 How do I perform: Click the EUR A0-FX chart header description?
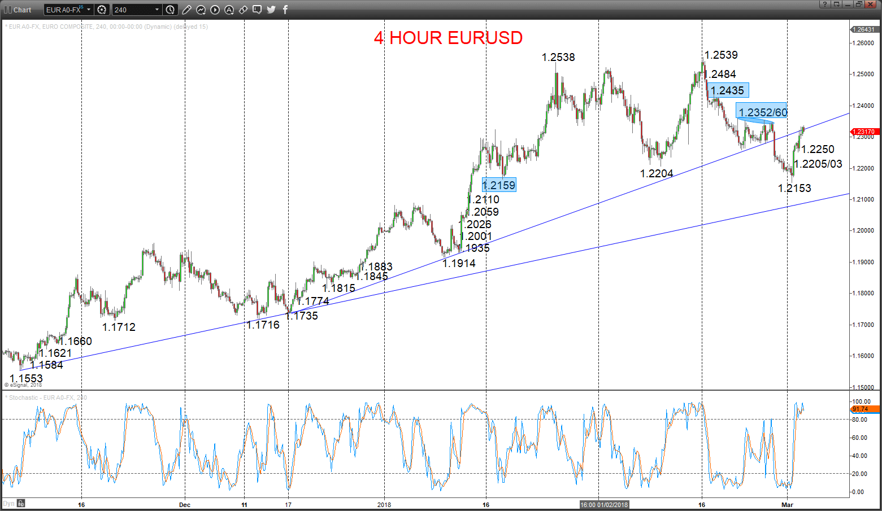pos(106,27)
